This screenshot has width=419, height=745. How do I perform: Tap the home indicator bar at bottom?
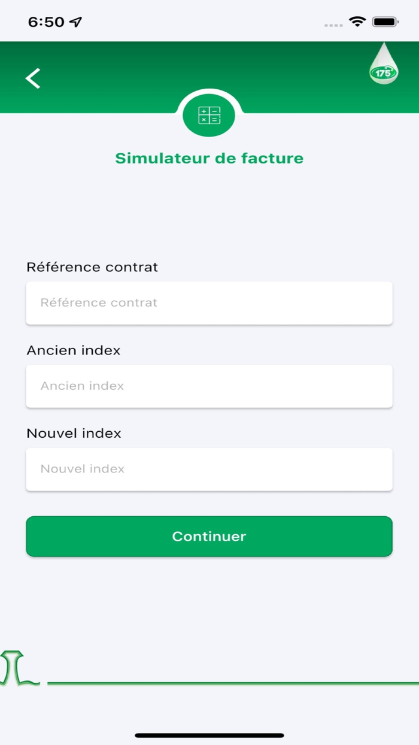(209, 734)
